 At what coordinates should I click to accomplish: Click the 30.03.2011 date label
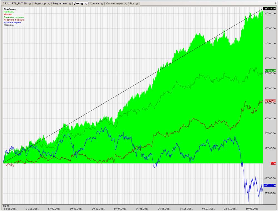(x=98, y=209)
